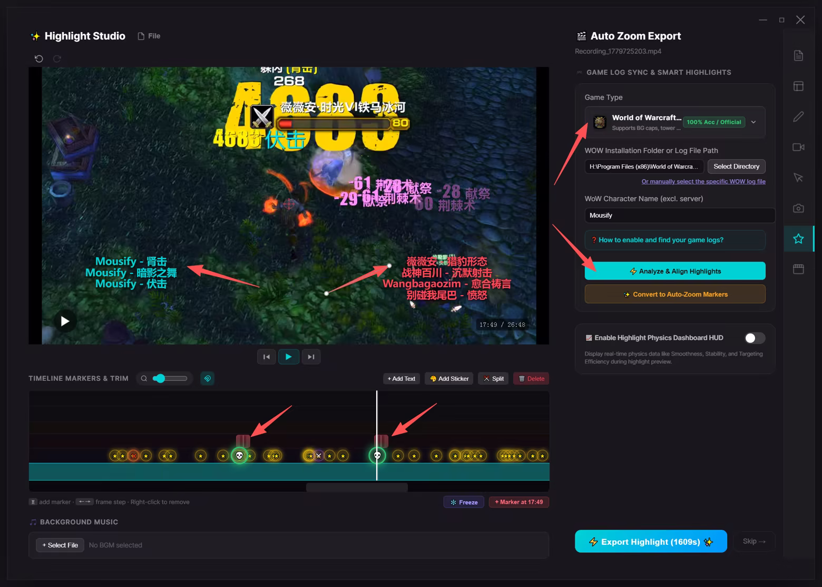Open the video camera icon in the sidebar
822x587 pixels.
[x=798, y=148]
